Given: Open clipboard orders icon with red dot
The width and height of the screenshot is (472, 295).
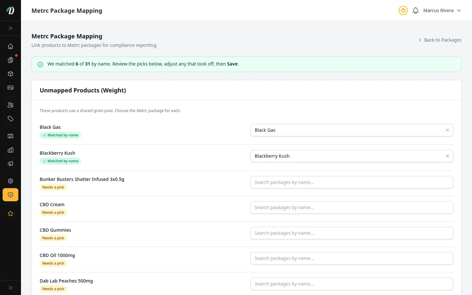Looking at the screenshot, I should [10, 60].
